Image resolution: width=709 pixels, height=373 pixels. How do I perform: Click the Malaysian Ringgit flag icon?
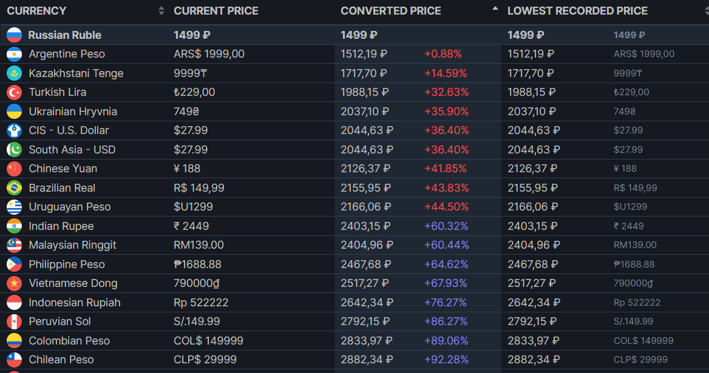[14, 245]
